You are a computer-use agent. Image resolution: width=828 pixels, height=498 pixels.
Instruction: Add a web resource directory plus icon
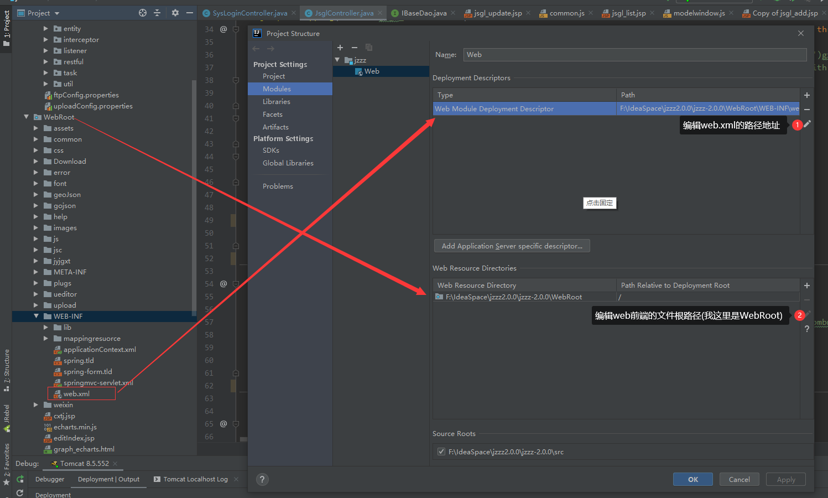tap(807, 286)
